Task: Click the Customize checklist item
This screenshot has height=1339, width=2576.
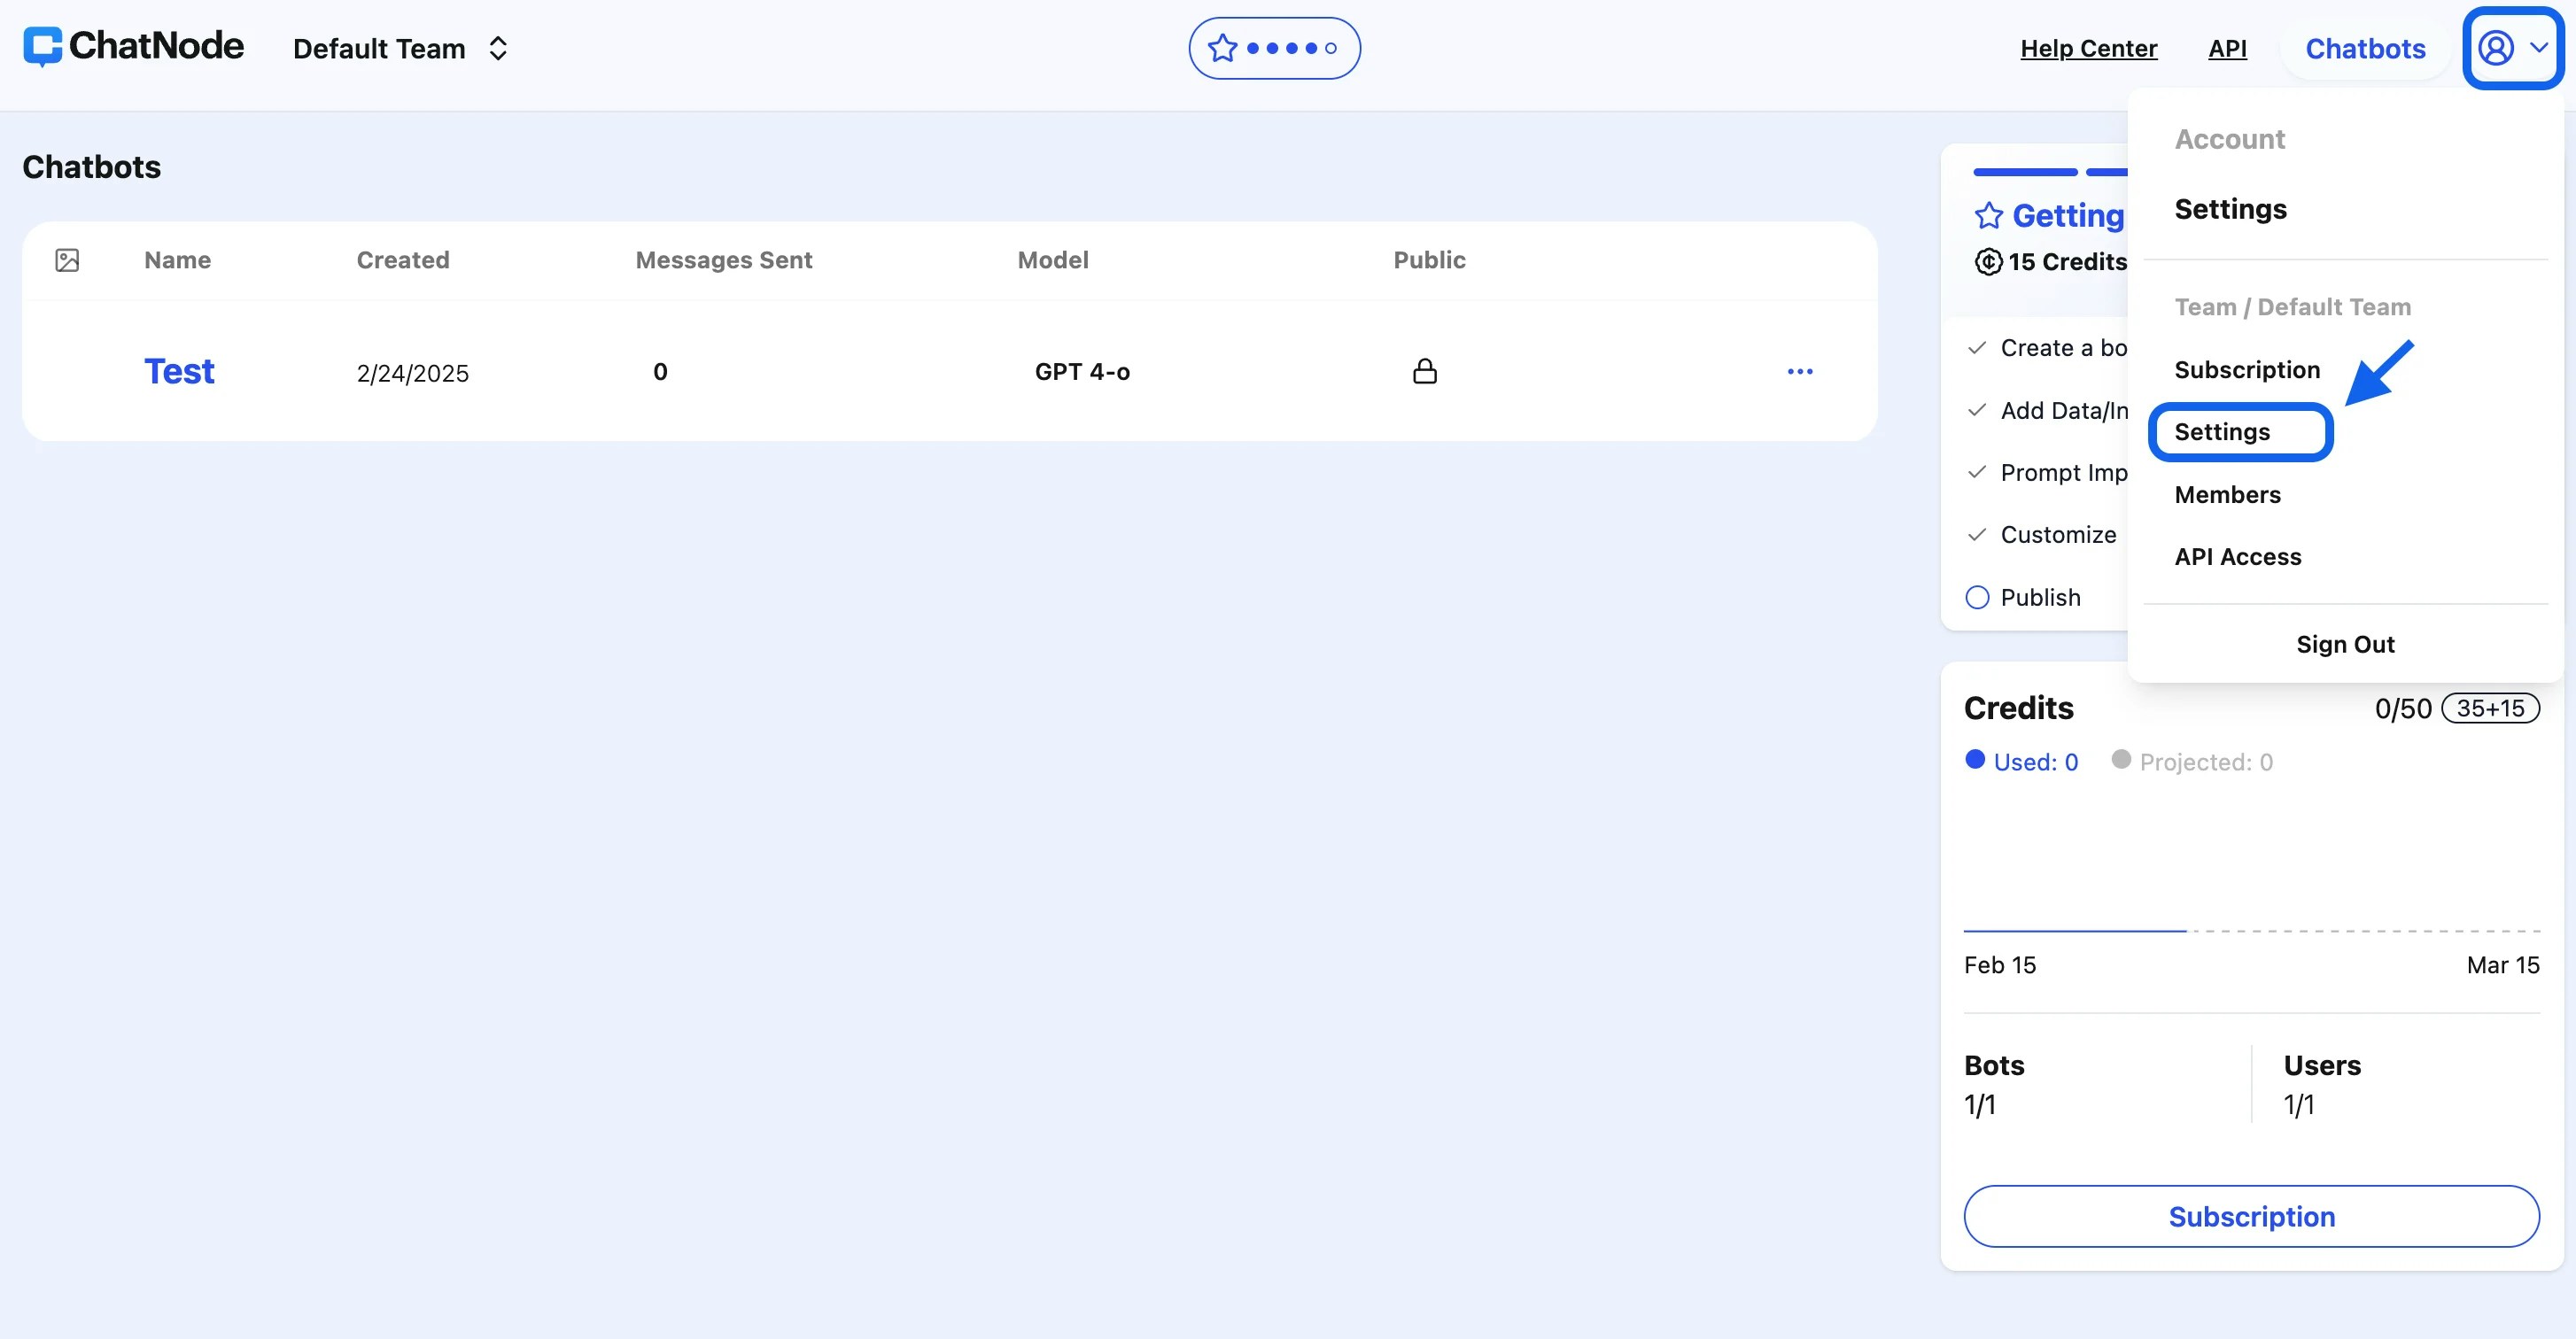Action: tap(2042, 534)
